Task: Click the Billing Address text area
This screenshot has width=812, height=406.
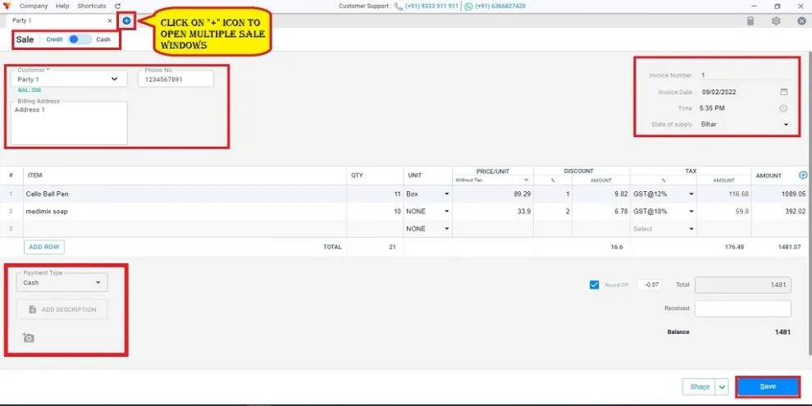Action: click(69, 123)
